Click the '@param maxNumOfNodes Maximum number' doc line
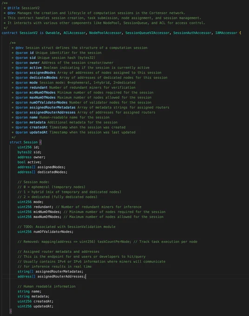249x316 pixels. pyautogui.click(x=82, y=98)
